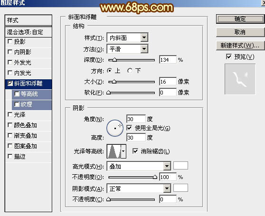Image resolution: width=265 pixels, height=216 pixels.
Task: Click the layer style preview thumbnail
Action: tap(240, 79)
